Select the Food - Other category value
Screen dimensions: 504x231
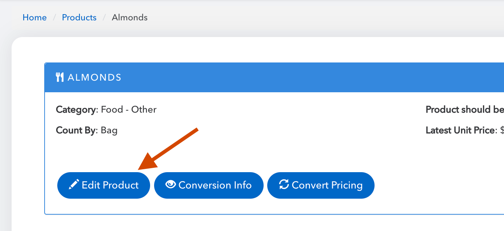(129, 109)
